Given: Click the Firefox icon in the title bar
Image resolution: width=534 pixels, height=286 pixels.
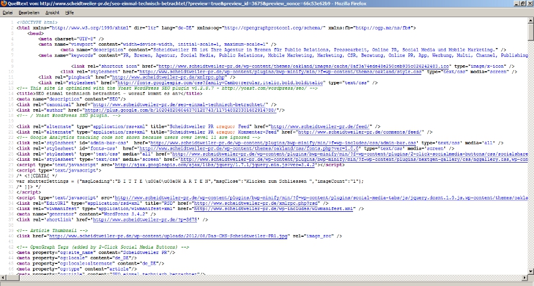Looking at the screenshot, I should point(4,4).
